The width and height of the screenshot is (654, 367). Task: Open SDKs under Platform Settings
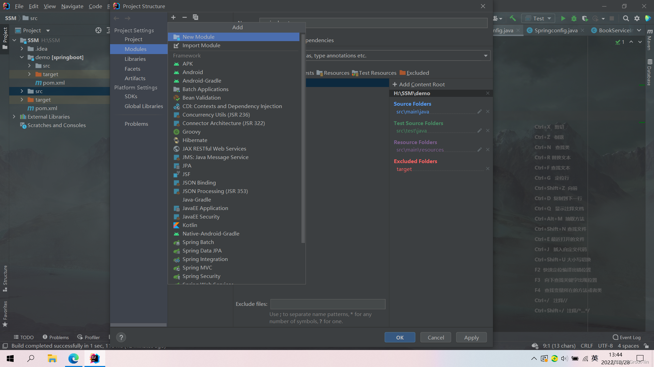pyautogui.click(x=131, y=96)
